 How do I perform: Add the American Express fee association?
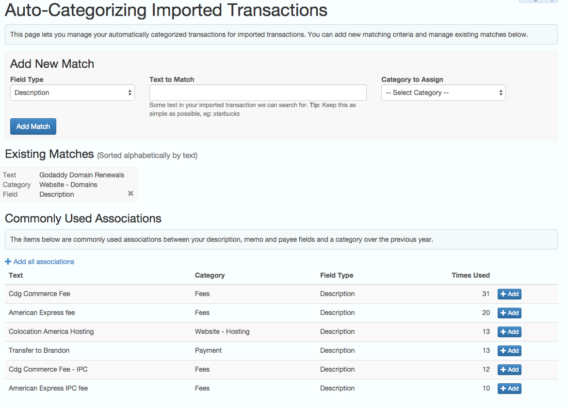pyautogui.click(x=509, y=313)
